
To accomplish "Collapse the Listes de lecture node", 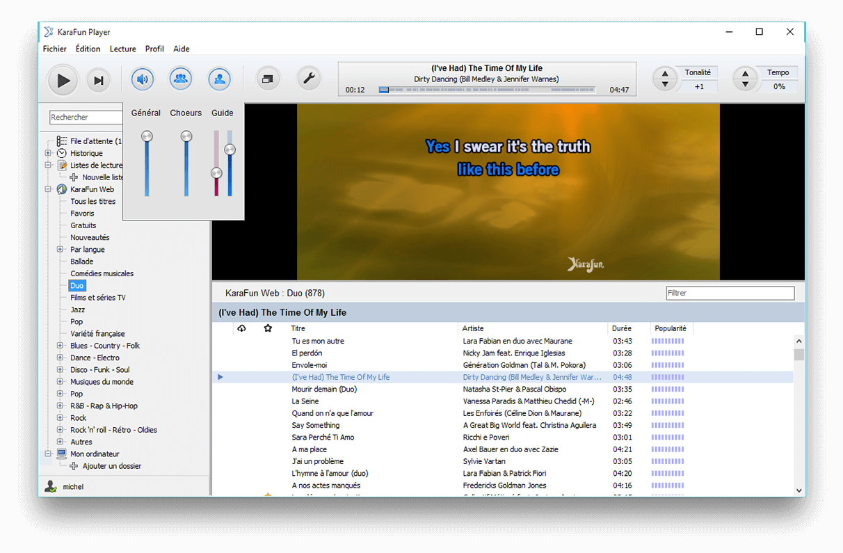I will [48, 166].
